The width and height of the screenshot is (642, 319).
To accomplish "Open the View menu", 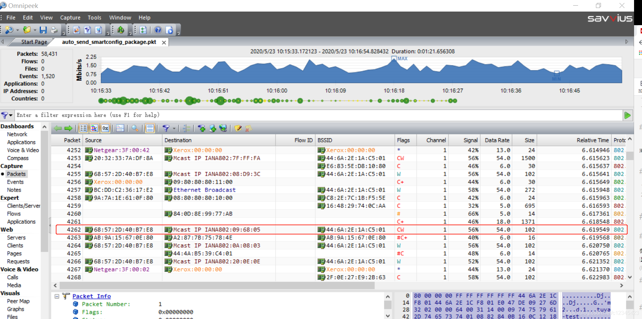I will point(46,18).
